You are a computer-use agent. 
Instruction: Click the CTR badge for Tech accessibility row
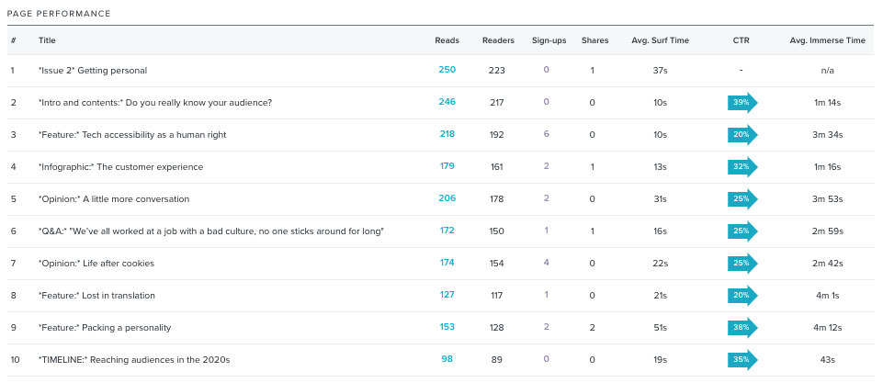[741, 134]
